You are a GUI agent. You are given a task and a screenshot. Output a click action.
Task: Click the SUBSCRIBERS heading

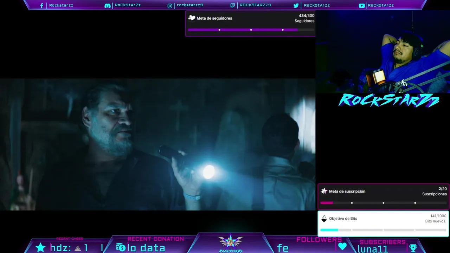coord(382,242)
